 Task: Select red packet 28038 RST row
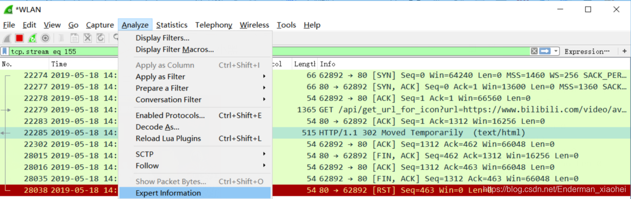click(x=315, y=190)
